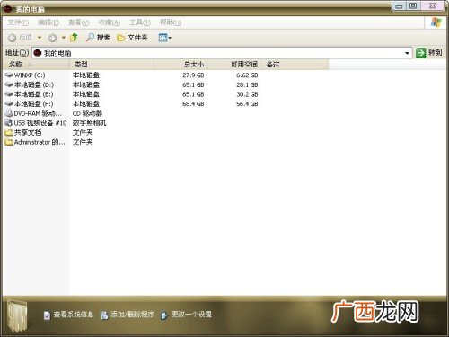Click the 本地磁盘 (D:) name text
The width and height of the screenshot is (449, 337).
coord(34,84)
